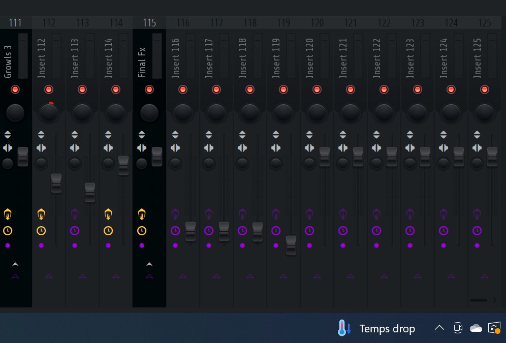Open the Temps drop weather widget
Image resolution: width=506 pixels, height=343 pixels.
point(376,328)
